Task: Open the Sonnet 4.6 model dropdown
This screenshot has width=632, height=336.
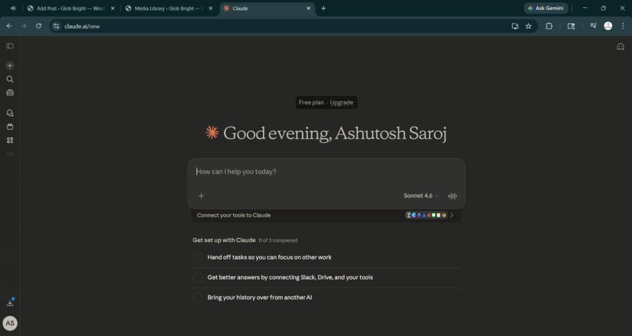Action: tap(421, 196)
